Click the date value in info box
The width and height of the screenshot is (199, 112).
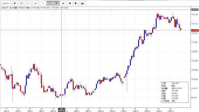point(177,89)
